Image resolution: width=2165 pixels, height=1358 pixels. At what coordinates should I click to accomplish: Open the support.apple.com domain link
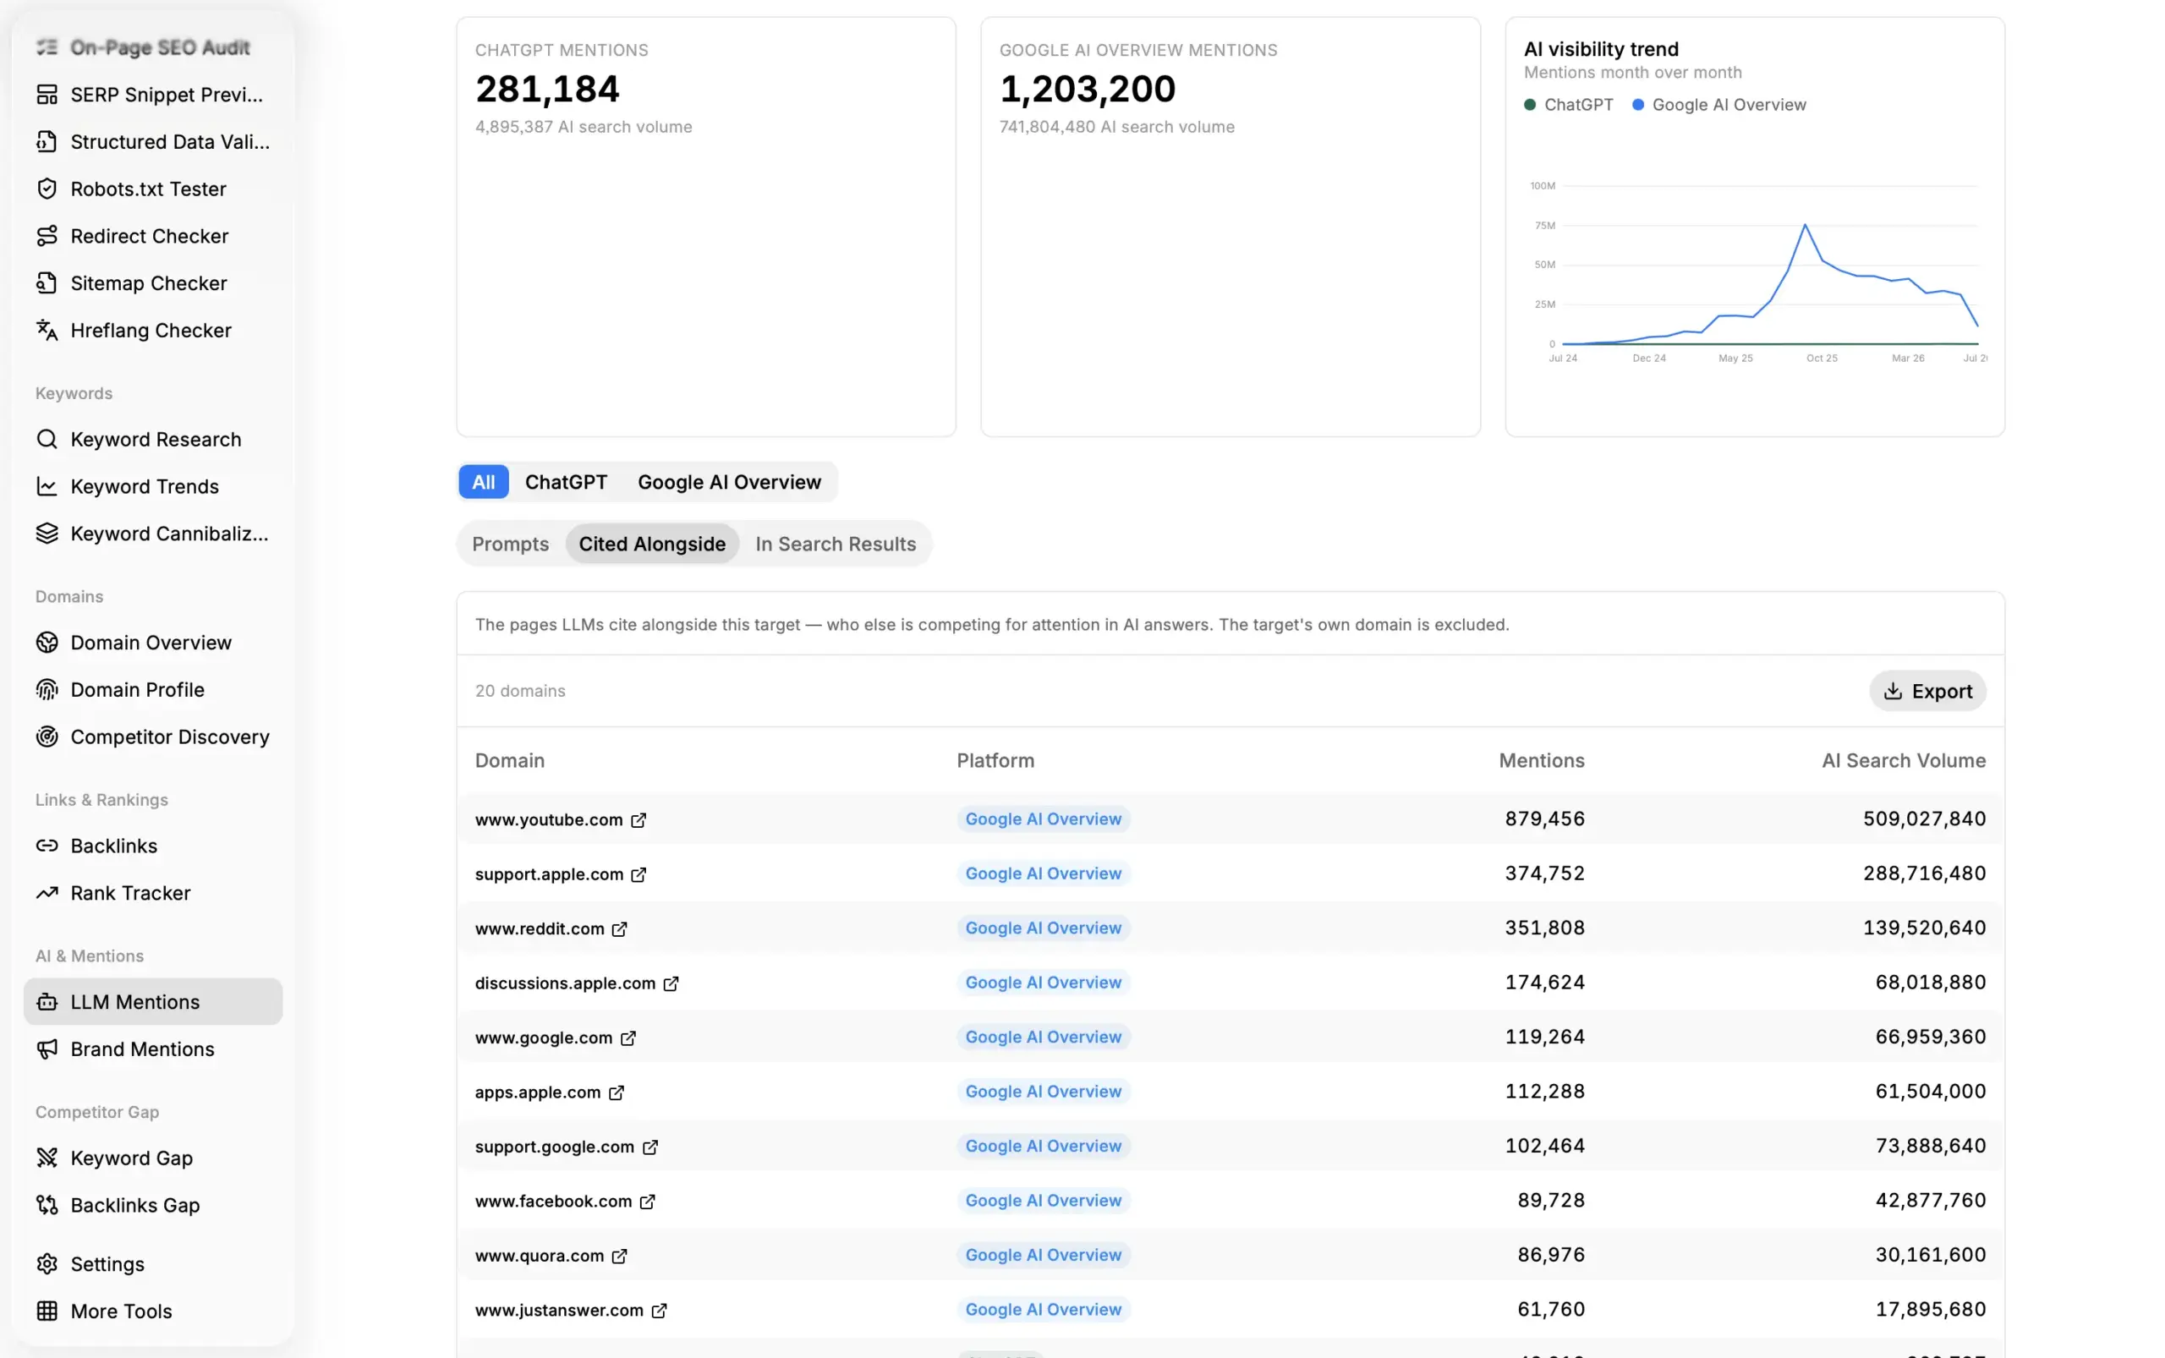[x=548, y=873]
